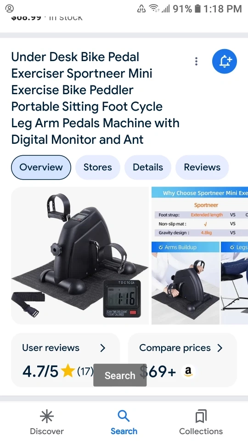The image size is (248, 441).
Task: Open the Discover asterisk icon
Action: [x=47, y=417]
